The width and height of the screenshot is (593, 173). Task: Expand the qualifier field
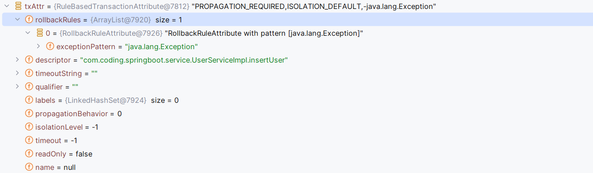(x=17, y=87)
